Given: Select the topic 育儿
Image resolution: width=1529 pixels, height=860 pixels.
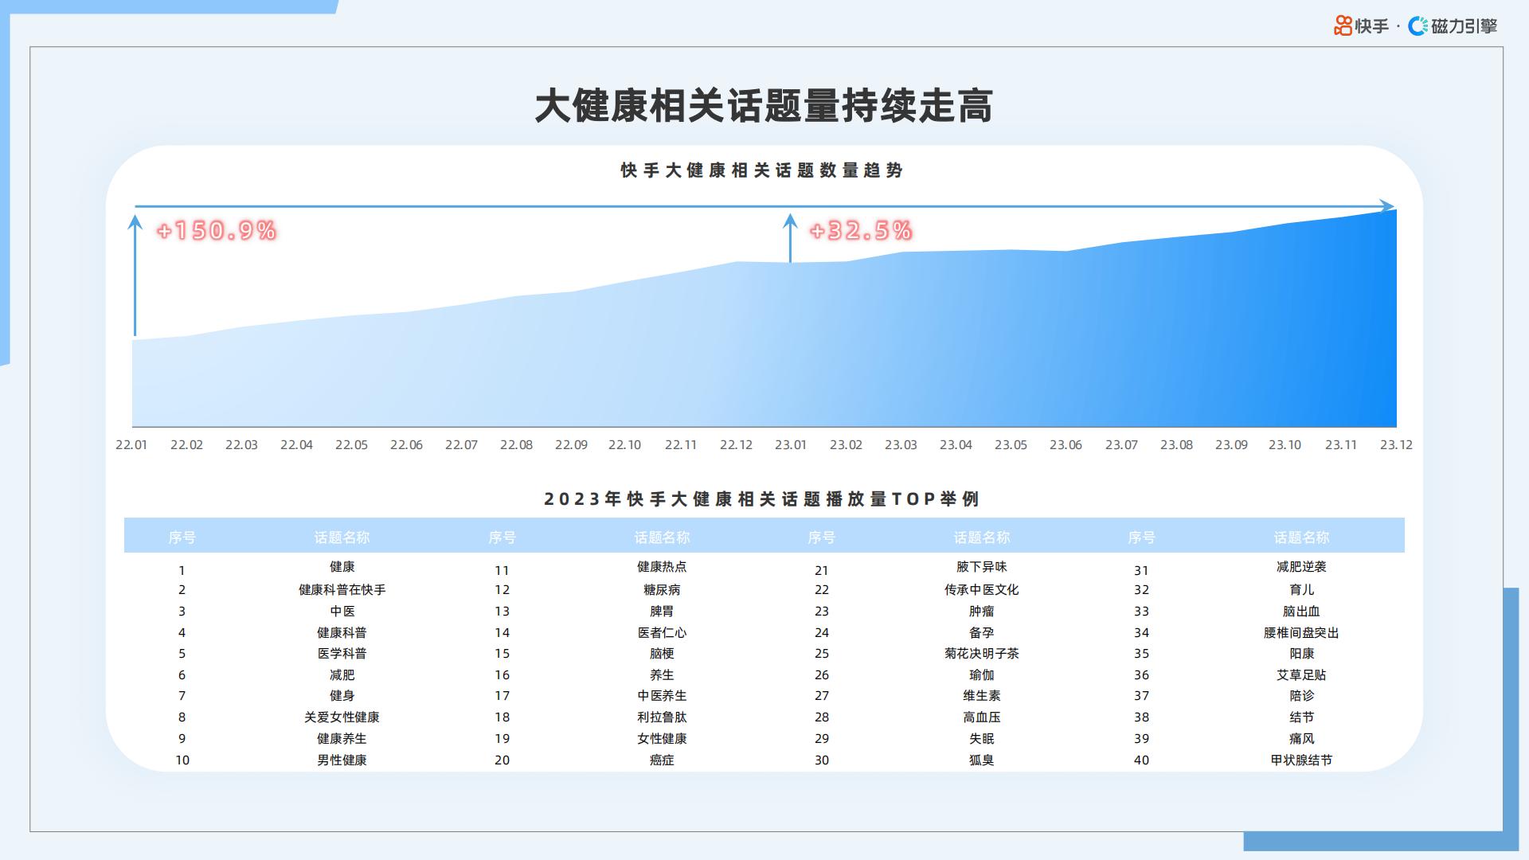Looking at the screenshot, I should (x=1301, y=590).
